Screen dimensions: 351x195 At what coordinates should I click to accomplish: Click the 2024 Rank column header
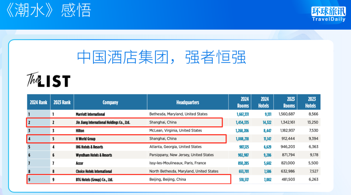[x=39, y=102]
